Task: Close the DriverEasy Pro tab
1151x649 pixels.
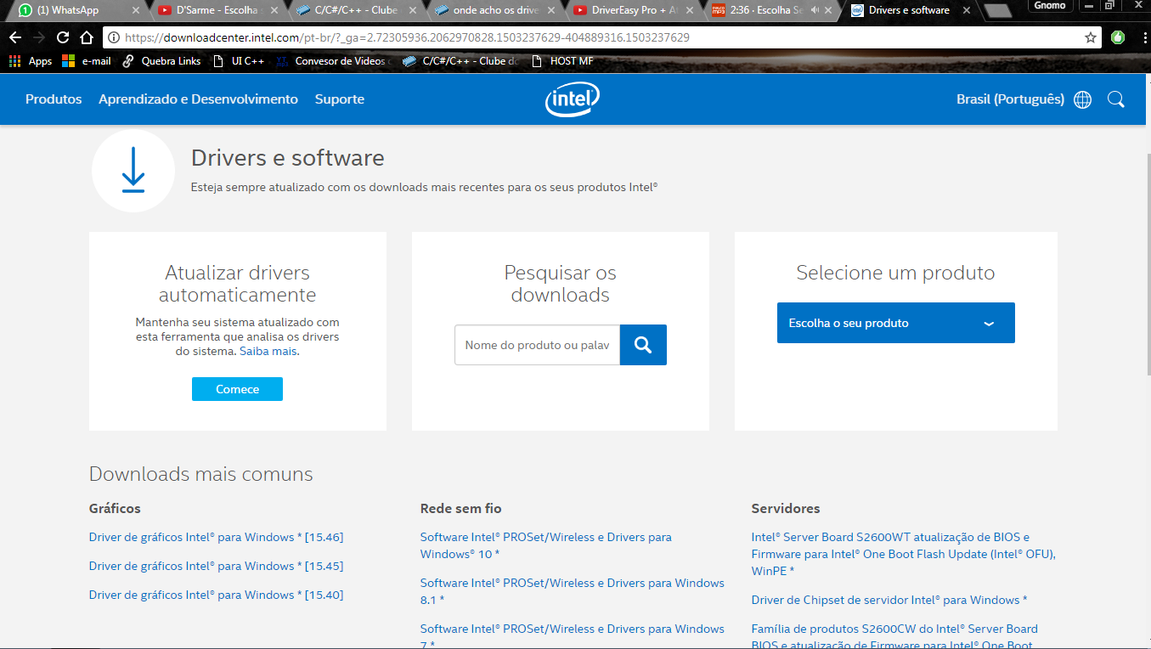Action: [x=689, y=10]
